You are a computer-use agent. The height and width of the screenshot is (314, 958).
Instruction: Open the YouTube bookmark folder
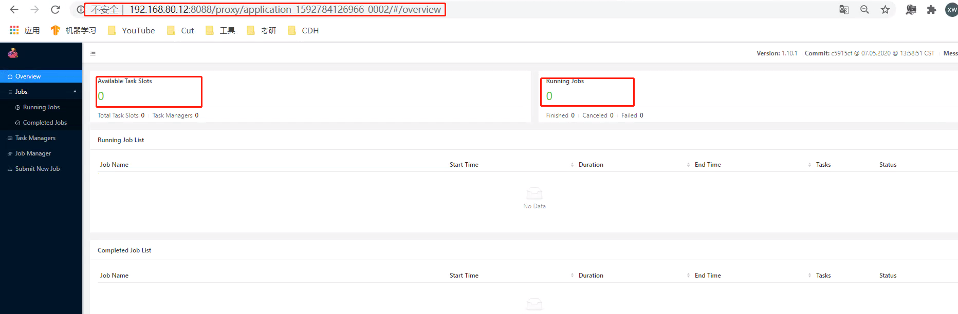pos(131,30)
